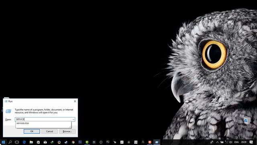The image size is (257, 145).
Task: Launch Microsoft Edge from the taskbar
Action: pos(24,142)
